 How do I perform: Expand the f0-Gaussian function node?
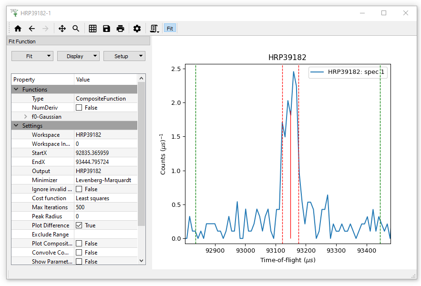click(x=26, y=117)
